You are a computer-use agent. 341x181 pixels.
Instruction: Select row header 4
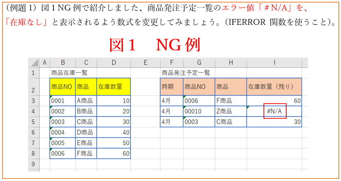pyautogui.click(x=34, y=112)
